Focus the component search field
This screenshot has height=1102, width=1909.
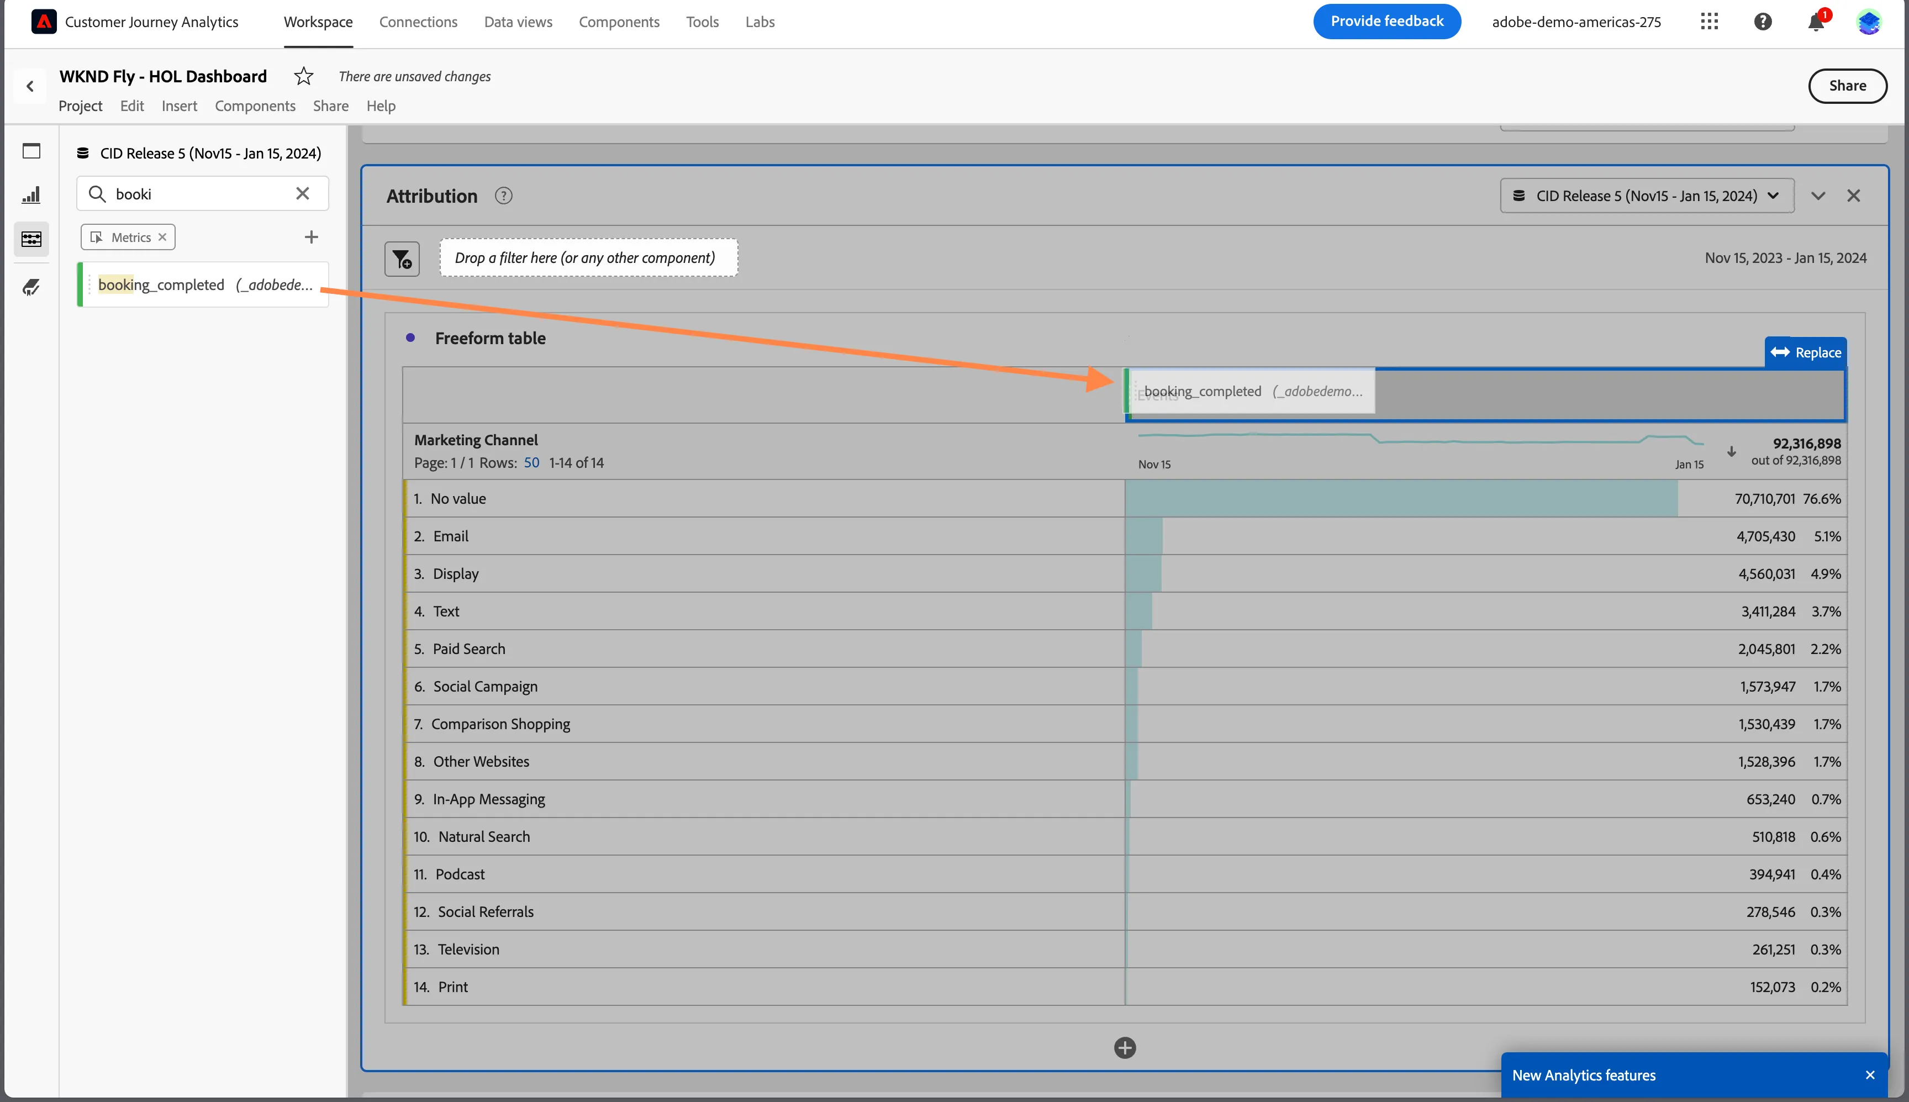point(202,194)
